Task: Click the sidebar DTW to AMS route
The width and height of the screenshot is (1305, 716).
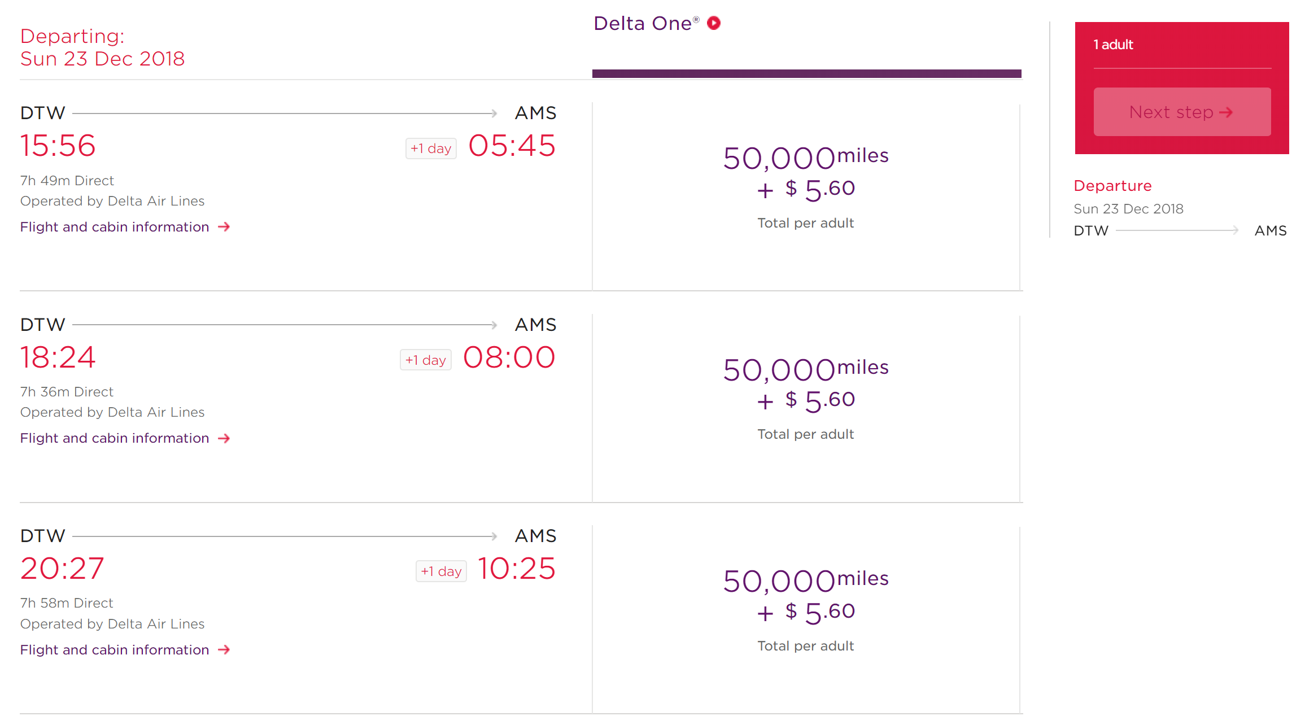Action: [1180, 230]
